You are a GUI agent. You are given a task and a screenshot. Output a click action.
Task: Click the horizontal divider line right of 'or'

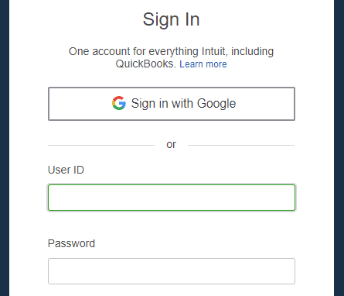(241, 145)
